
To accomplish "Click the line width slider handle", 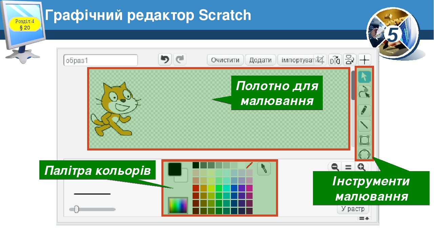I will pos(76,209).
